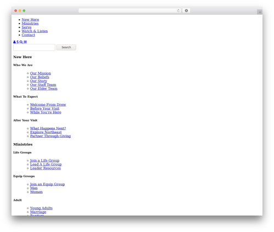Image resolution: width=274 pixels, height=232 pixels.
Task: Open the Young Adults link
Action: tap(41, 208)
